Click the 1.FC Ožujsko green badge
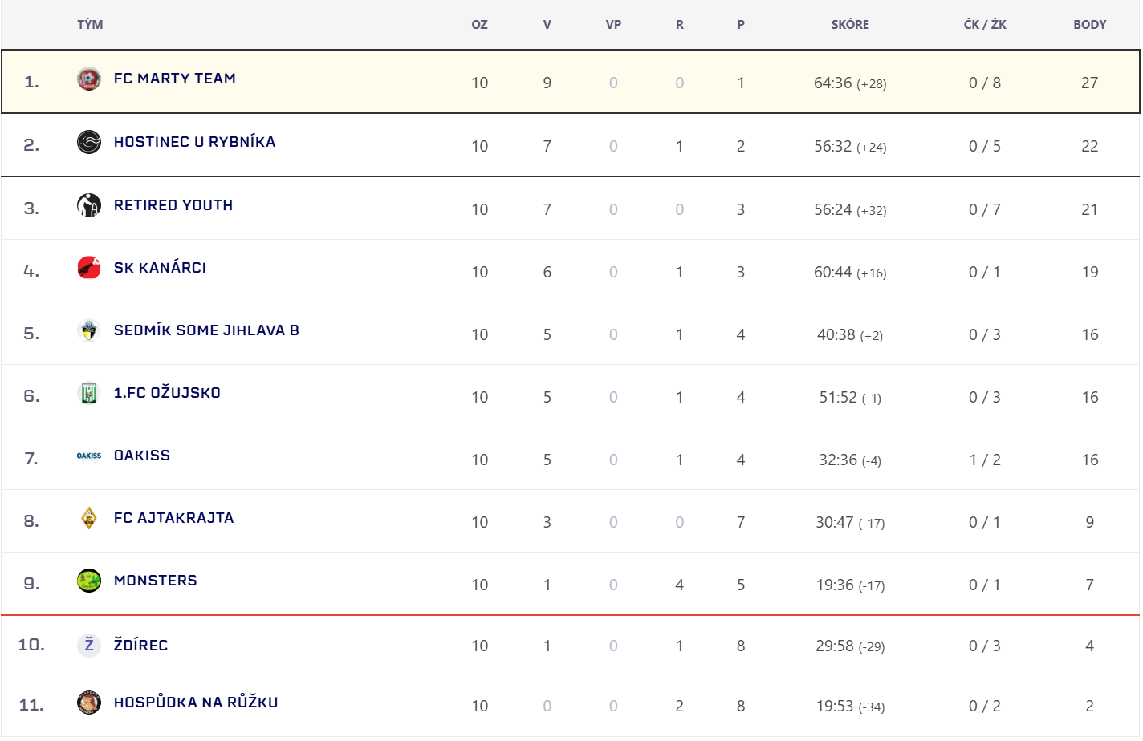 (x=89, y=393)
